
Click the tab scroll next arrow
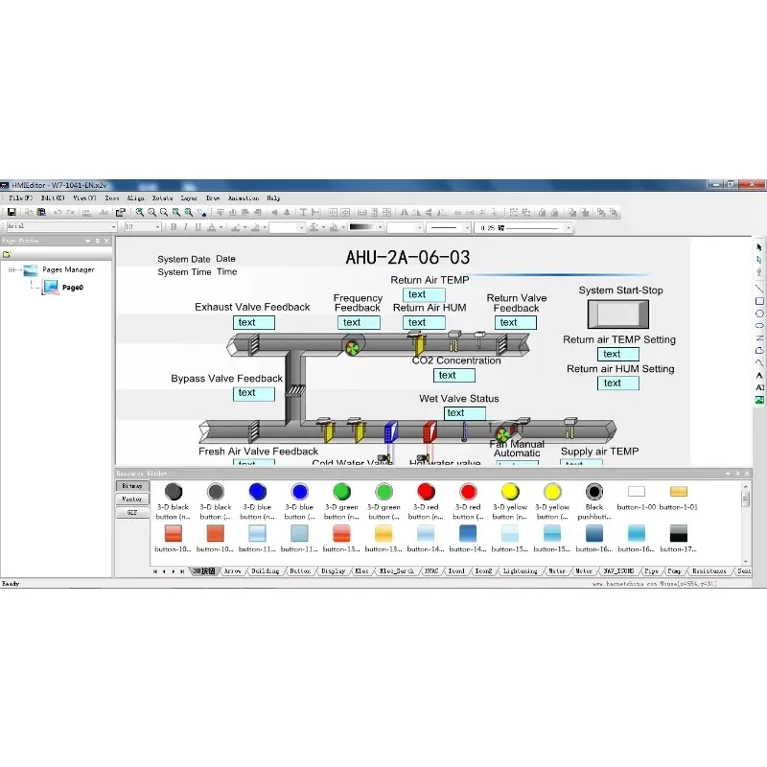coord(174,570)
